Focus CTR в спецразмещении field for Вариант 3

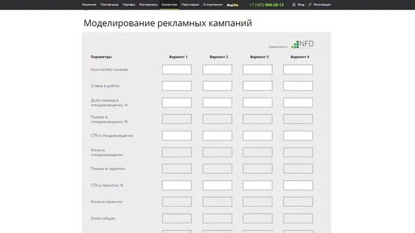pyautogui.click(x=257, y=135)
